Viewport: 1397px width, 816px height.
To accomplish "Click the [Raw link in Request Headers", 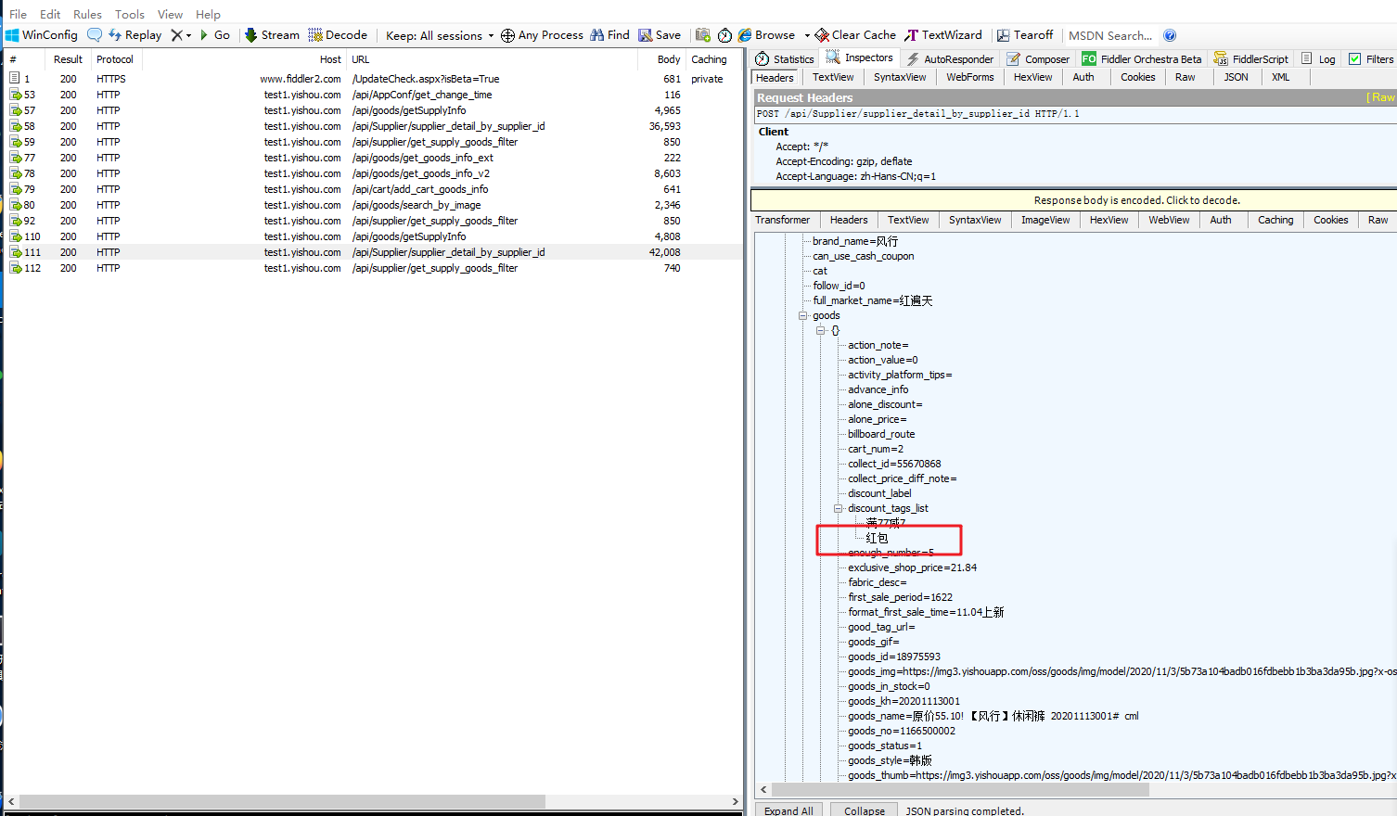I will click(x=1380, y=97).
